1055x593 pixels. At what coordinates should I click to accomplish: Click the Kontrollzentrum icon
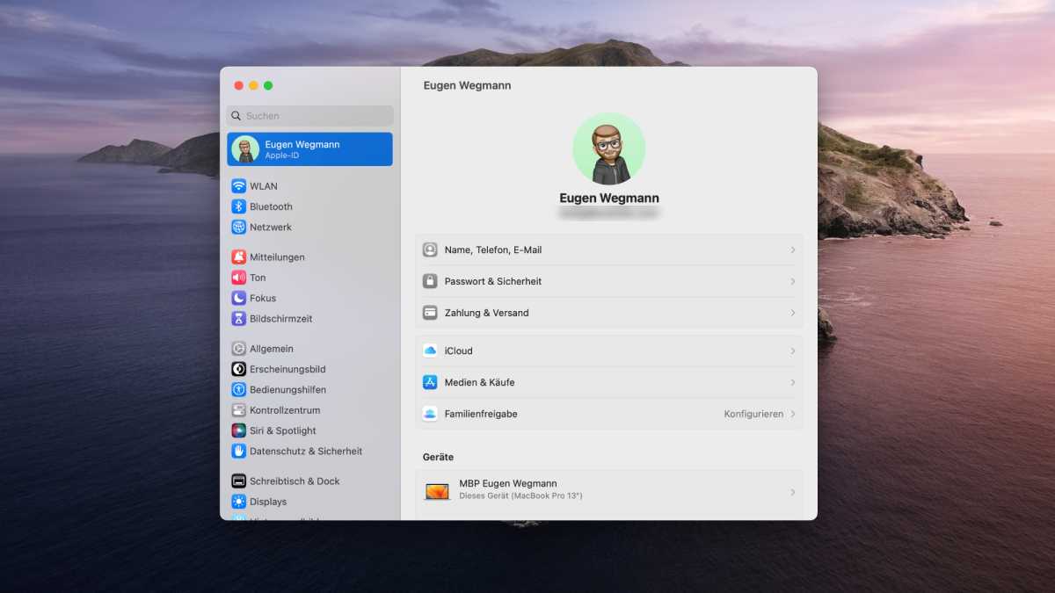click(238, 410)
